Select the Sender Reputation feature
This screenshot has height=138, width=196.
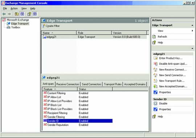[58, 125]
